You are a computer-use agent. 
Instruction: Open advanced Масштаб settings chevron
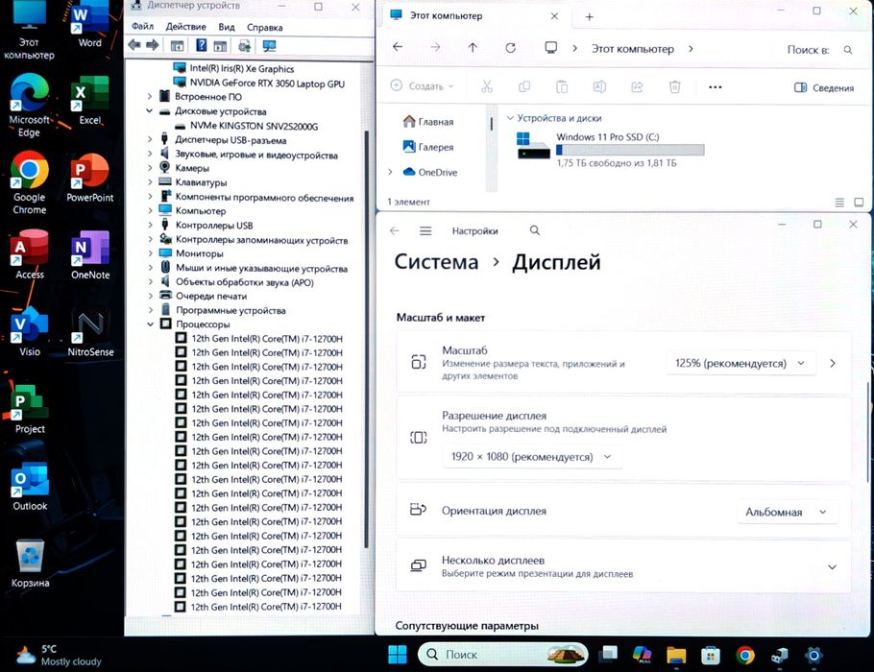[832, 363]
